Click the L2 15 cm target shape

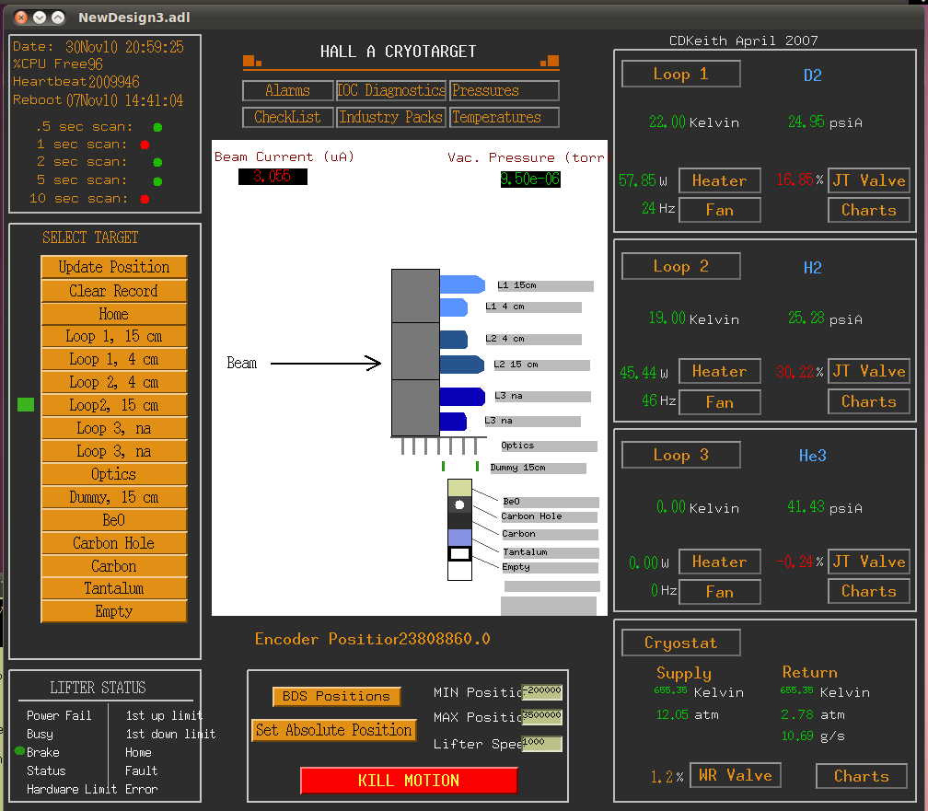click(x=462, y=365)
